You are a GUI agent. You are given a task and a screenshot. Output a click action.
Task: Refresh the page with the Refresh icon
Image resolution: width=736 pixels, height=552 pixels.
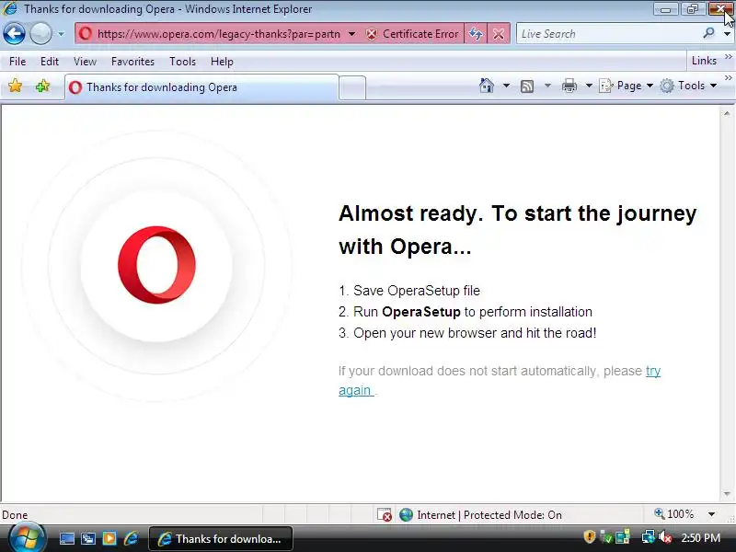476,34
